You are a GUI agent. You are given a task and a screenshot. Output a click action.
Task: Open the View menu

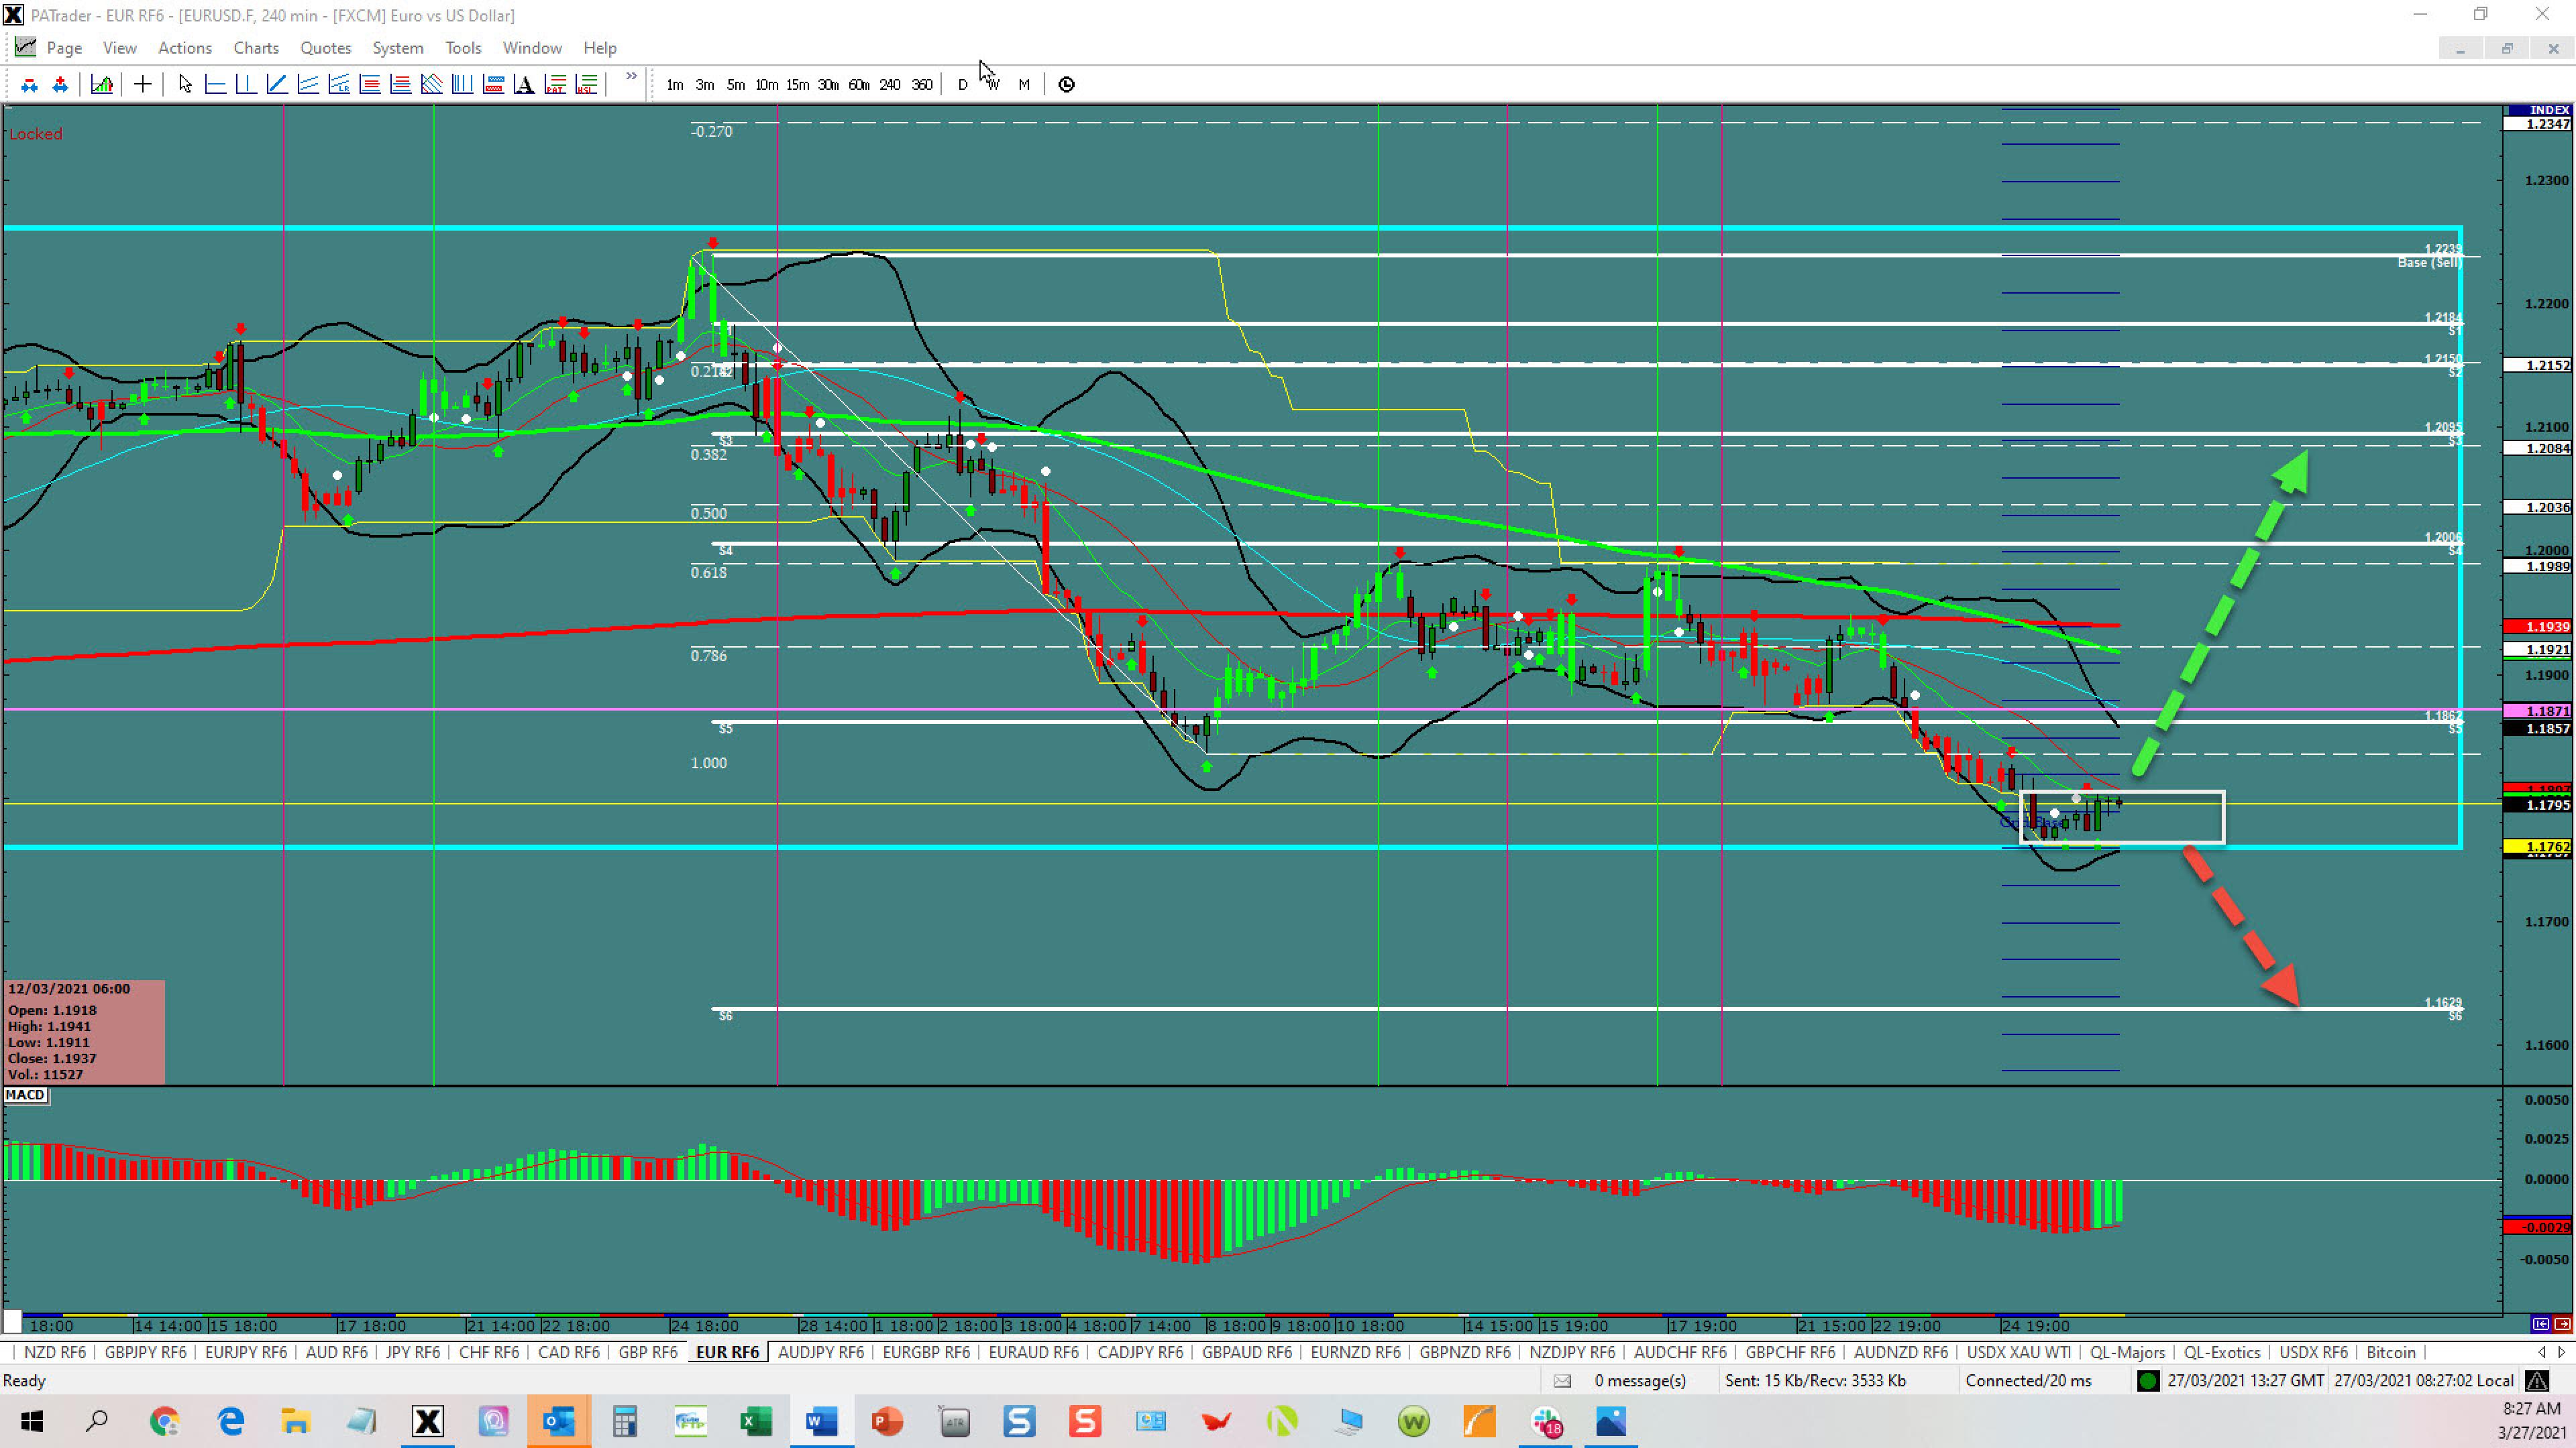[120, 48]
